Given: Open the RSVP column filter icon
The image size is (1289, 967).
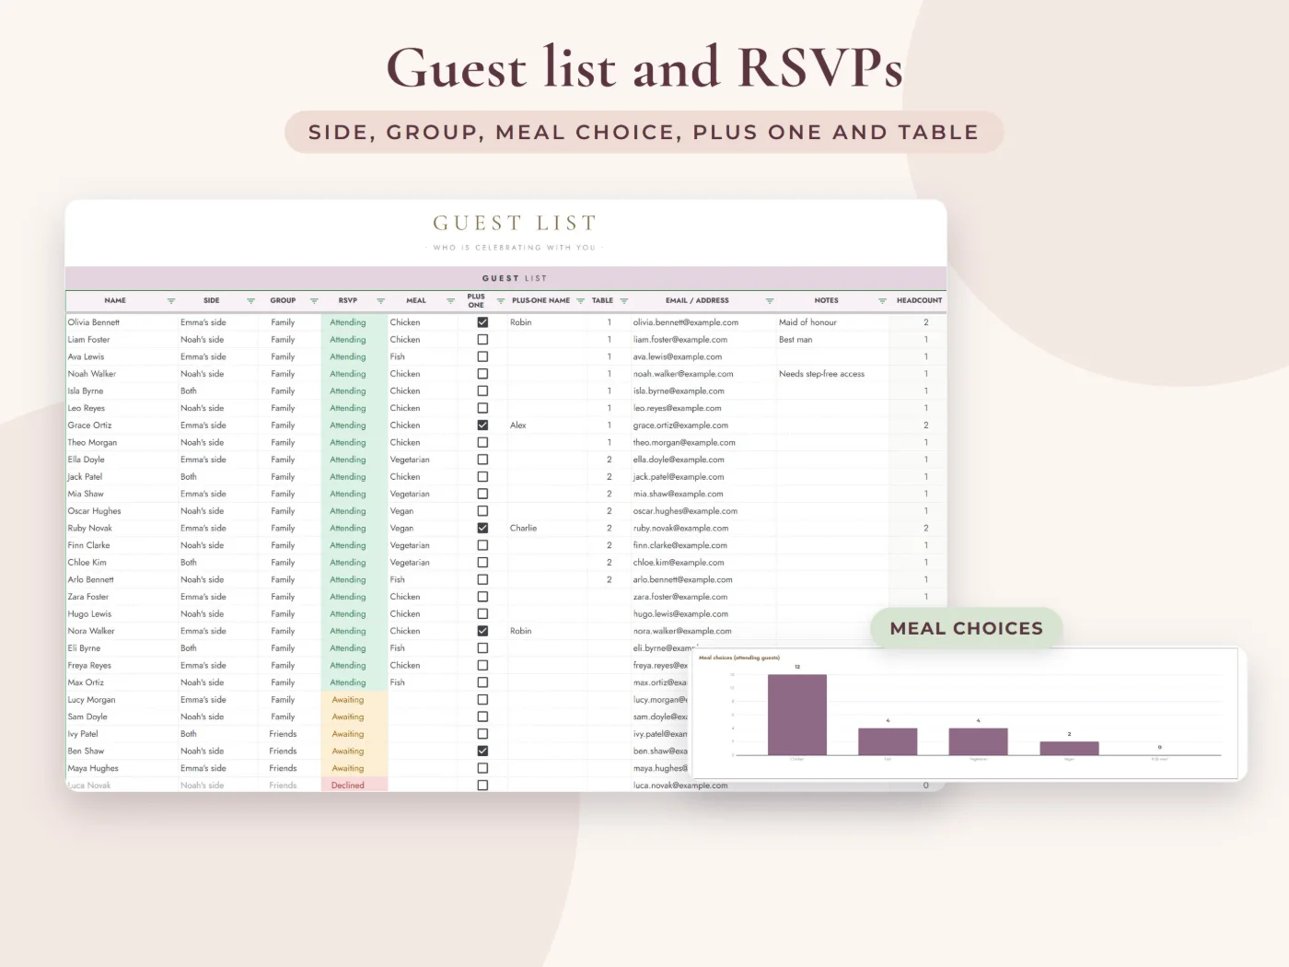Looking at the screenshot, I should pyautogui.click(x=380, y=301).
